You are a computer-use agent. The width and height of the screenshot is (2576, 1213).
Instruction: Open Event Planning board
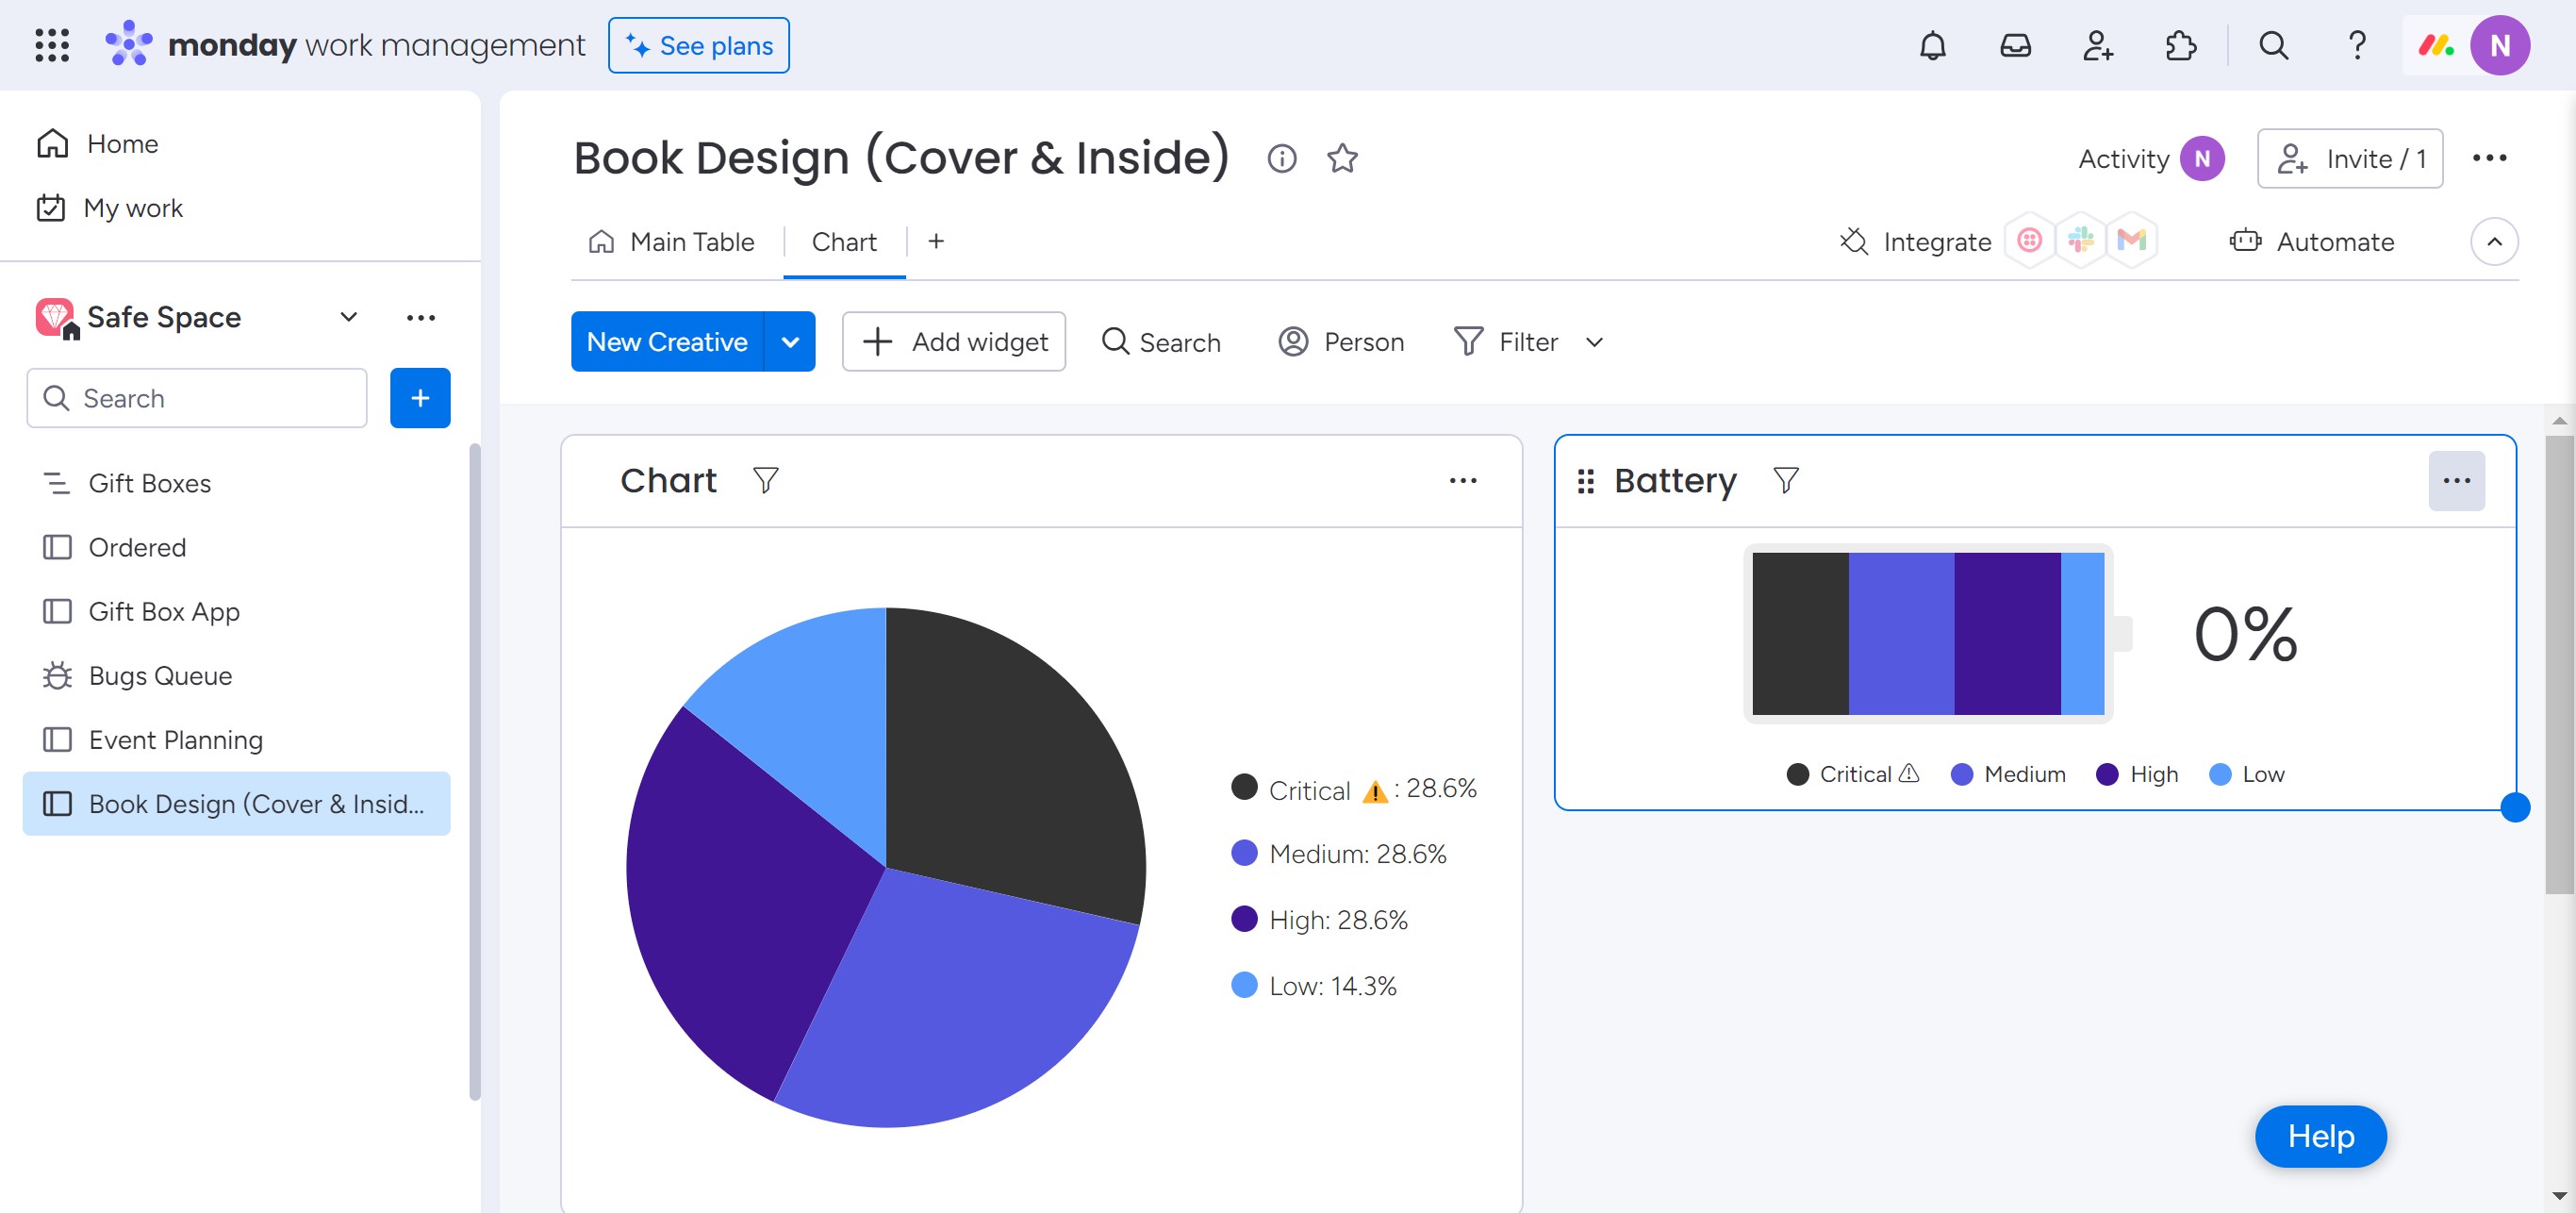coord(236,739)
